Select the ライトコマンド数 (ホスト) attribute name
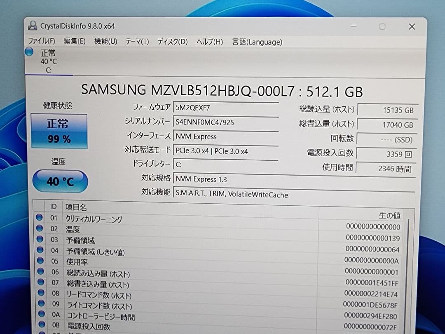445x334 pixels. tap(100, 306)
